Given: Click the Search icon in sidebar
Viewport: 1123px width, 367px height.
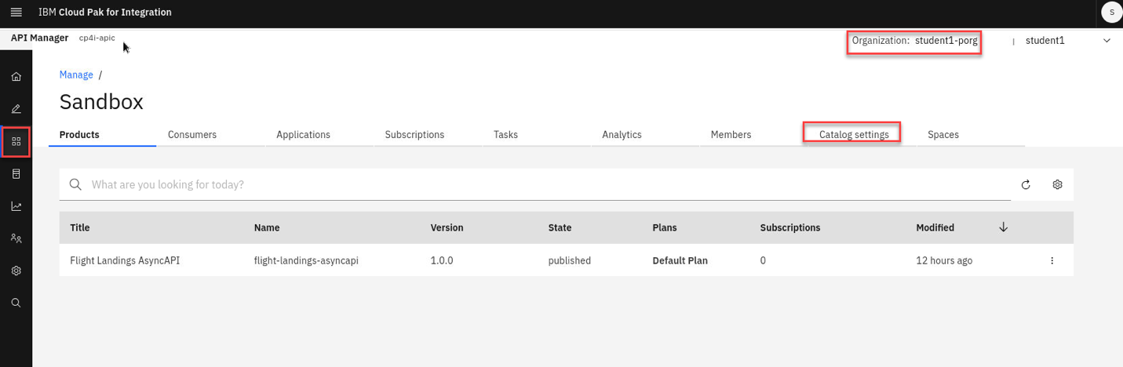Looking at the screenshot, I should click(x=16, y=303).
